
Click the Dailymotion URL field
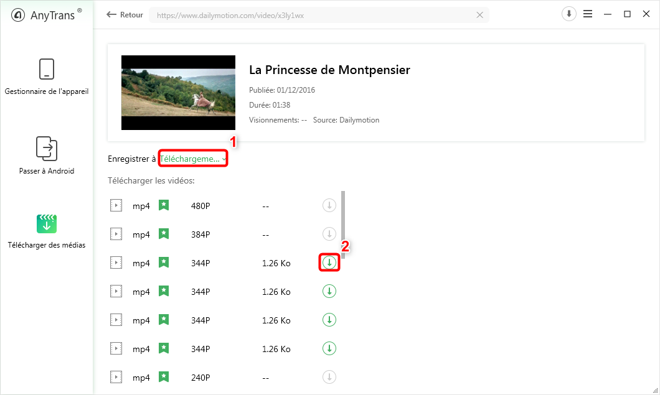(x=311, y=15)
